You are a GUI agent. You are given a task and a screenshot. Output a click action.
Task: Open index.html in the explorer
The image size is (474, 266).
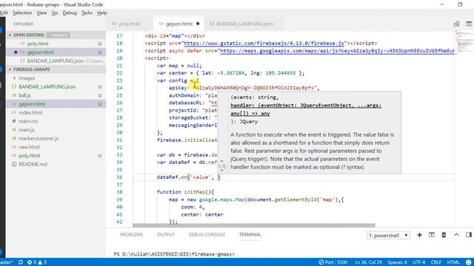coord(30,112)
